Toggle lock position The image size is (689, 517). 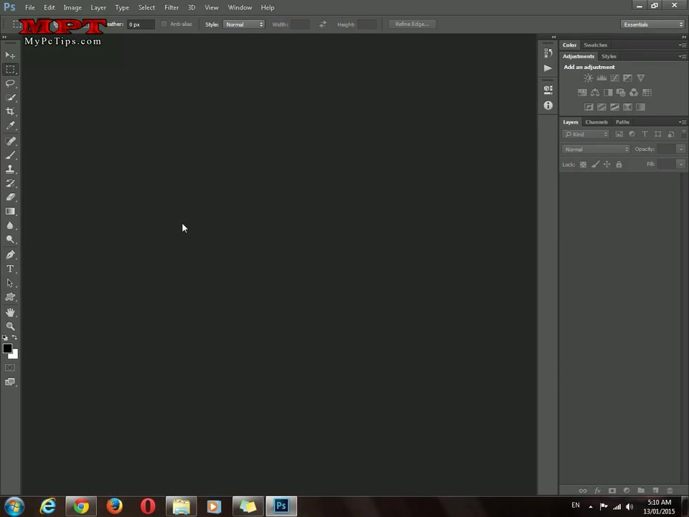point(607,165)
